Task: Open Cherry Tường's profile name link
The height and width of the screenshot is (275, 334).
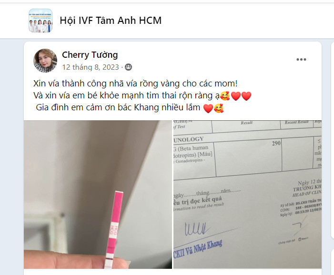Action: (90, 55)
